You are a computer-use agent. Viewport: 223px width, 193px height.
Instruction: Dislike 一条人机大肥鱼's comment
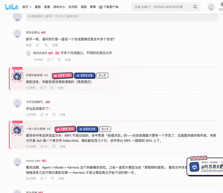coord(54,146)
